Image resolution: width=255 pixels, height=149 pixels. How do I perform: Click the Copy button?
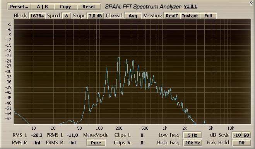click(x=65, y=7)
